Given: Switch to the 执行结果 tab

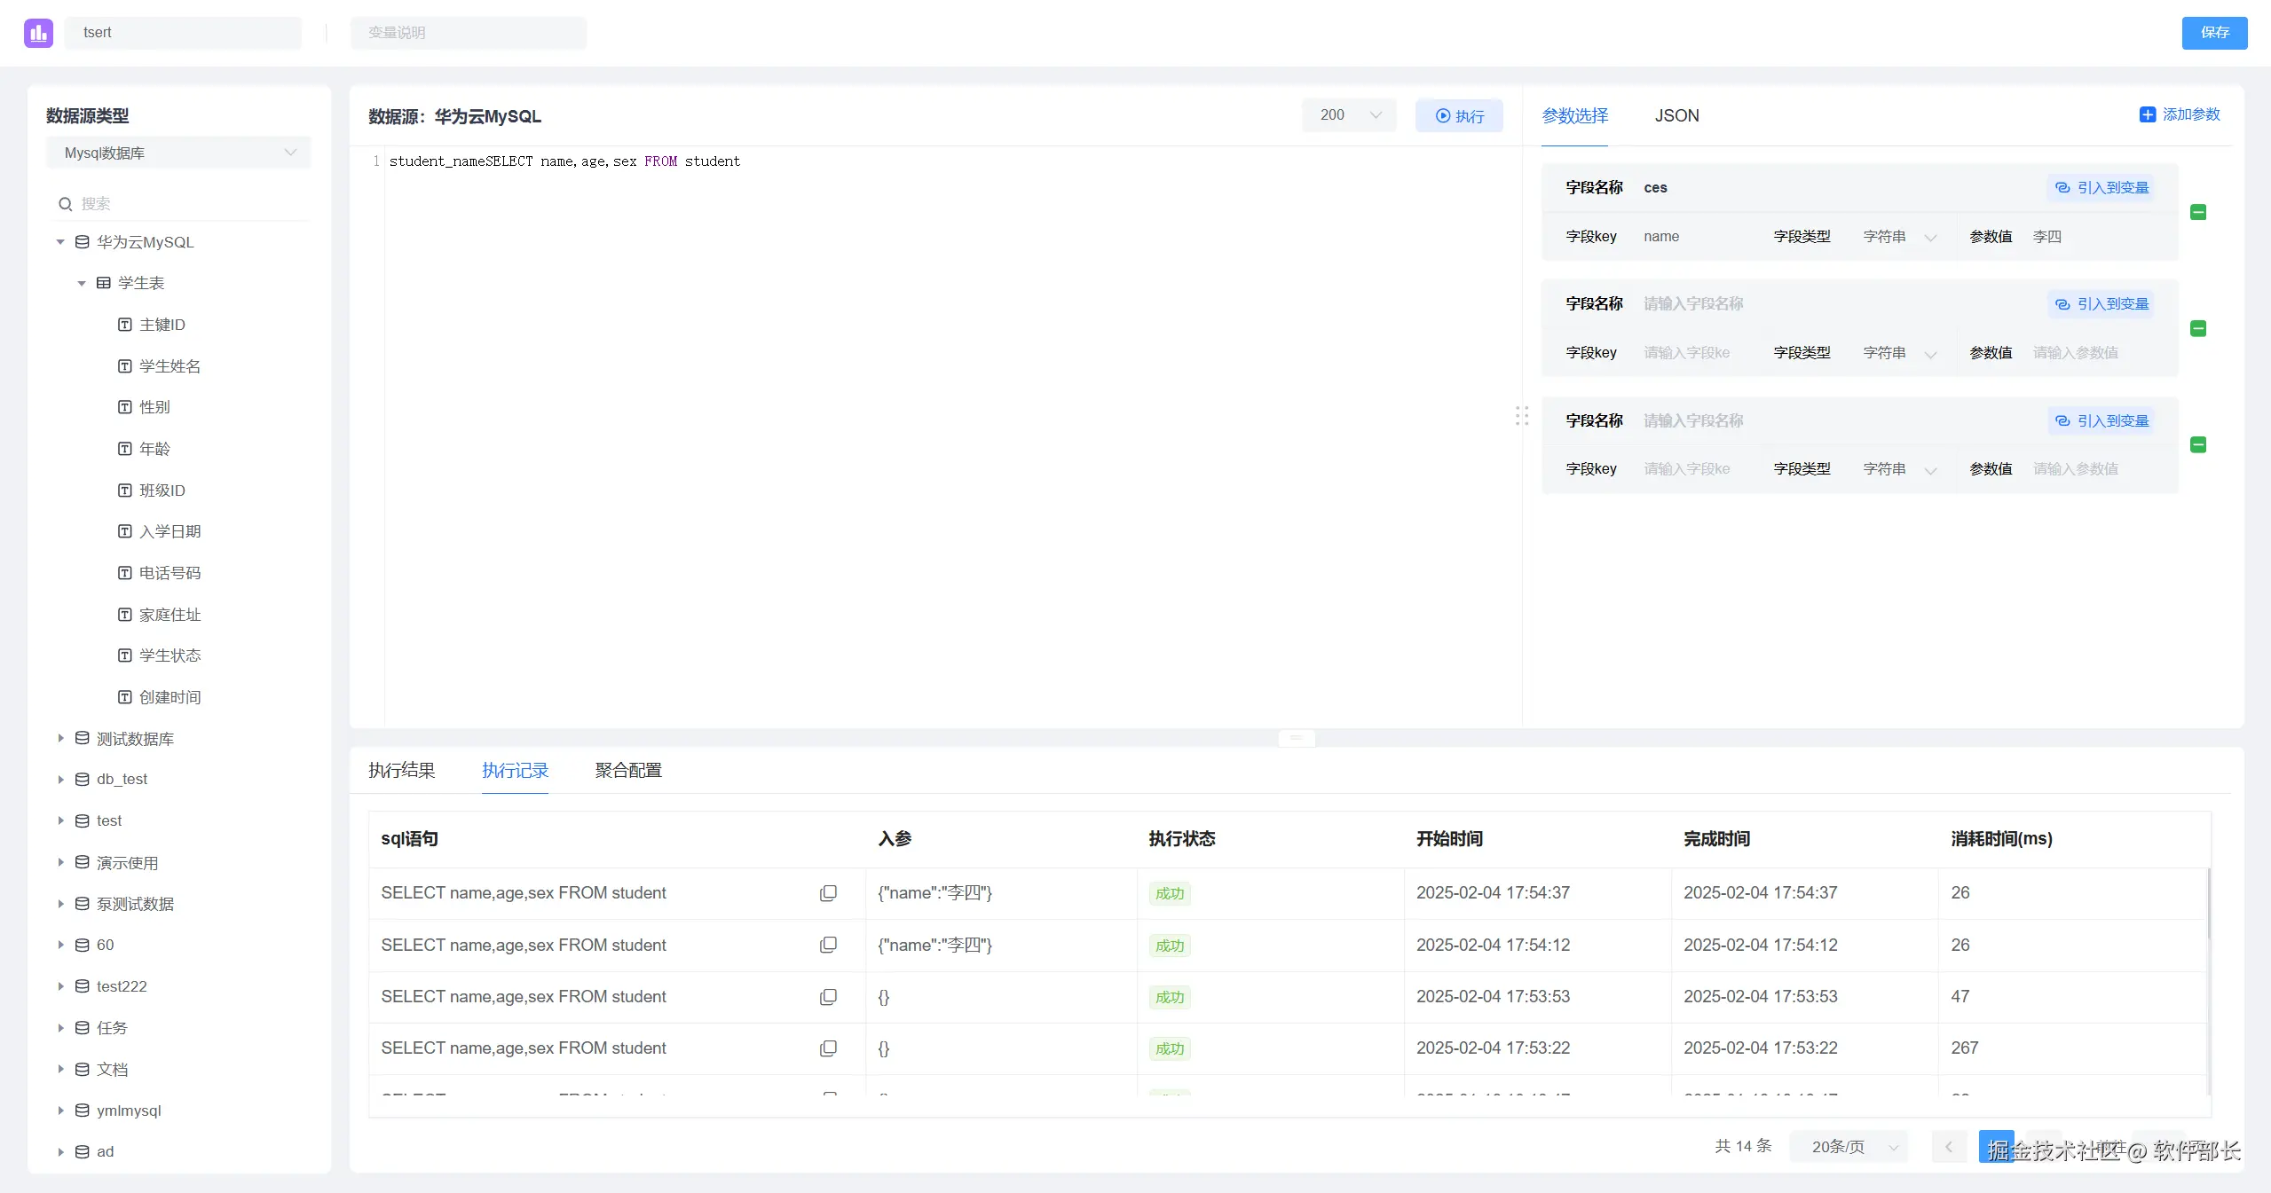Looking at the screenshot, I should pos(401,770).
